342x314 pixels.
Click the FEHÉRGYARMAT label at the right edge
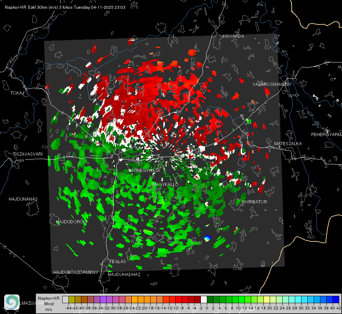pyautogui.click(x=327, y=135)
